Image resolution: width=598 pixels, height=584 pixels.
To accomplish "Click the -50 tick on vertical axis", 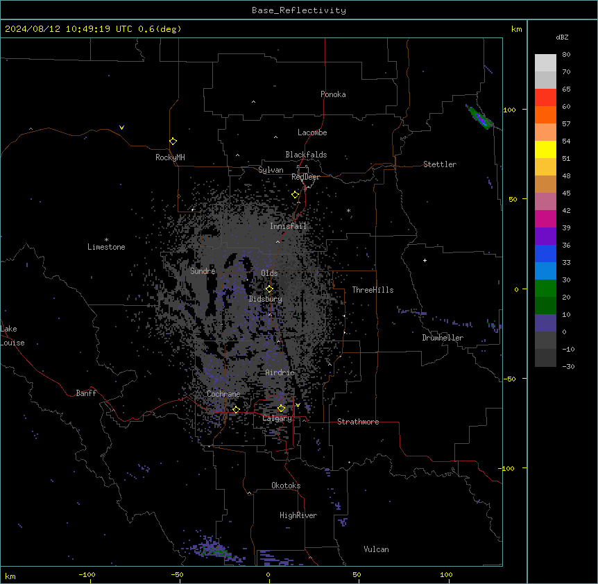I will (509, 379).
